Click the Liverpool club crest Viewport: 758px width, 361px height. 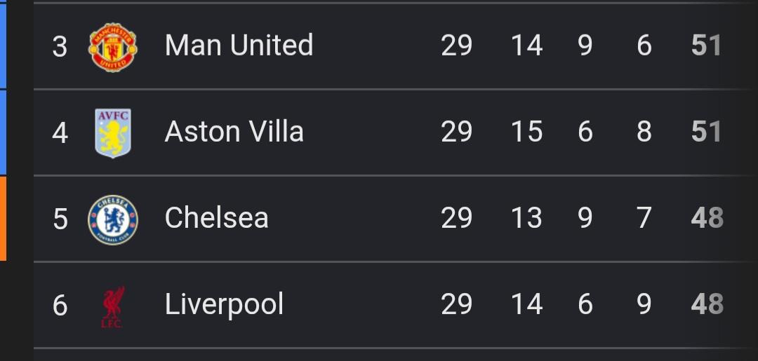point(112,307)
